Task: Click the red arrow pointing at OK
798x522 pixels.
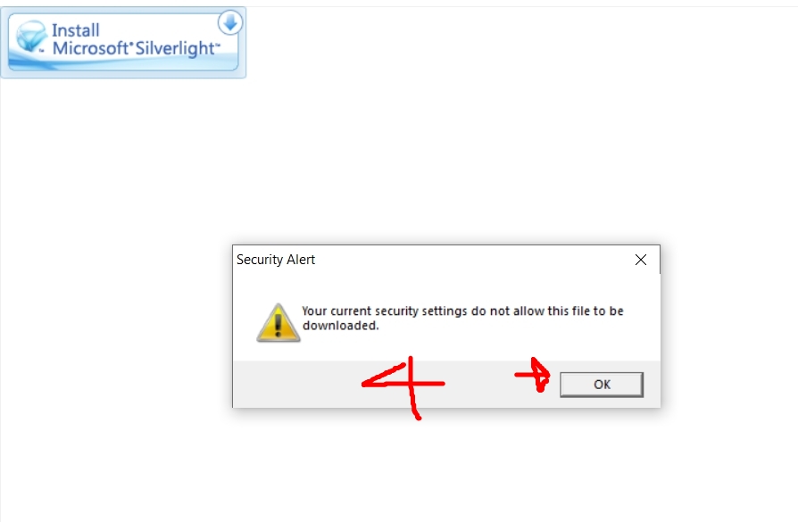Action: coord(532,375)
